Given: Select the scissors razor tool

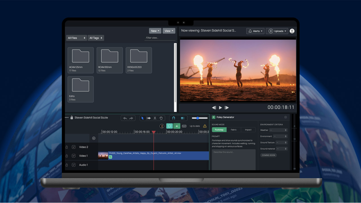Looking at the screenshot, I should click(x=155, y=118).
